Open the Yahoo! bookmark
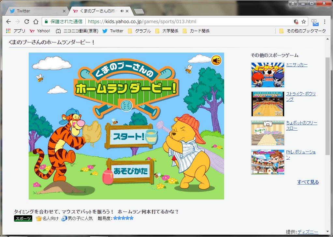The image size is (333, 237). tap(40, 31)
